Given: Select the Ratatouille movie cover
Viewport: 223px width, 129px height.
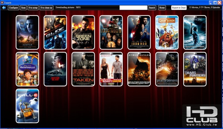Looking at the screenshot, I should coord(27,69).
